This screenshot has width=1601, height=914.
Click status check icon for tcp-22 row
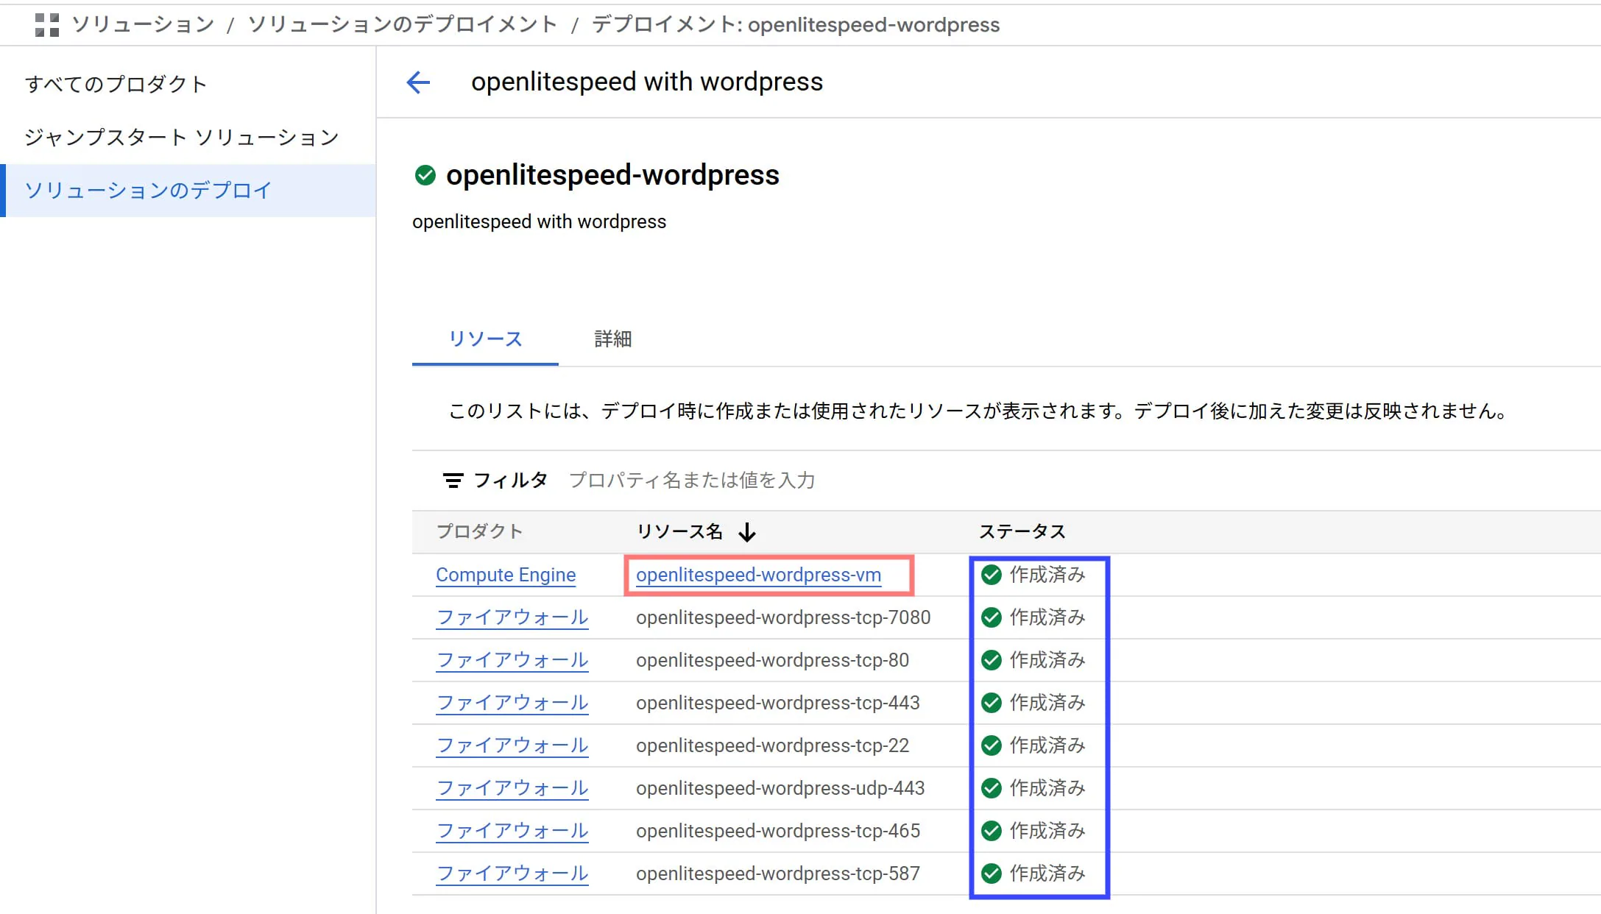[x=992, y=745]
